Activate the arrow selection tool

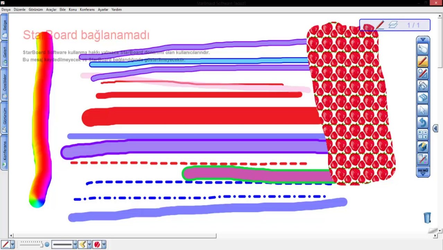pos(423,110)
